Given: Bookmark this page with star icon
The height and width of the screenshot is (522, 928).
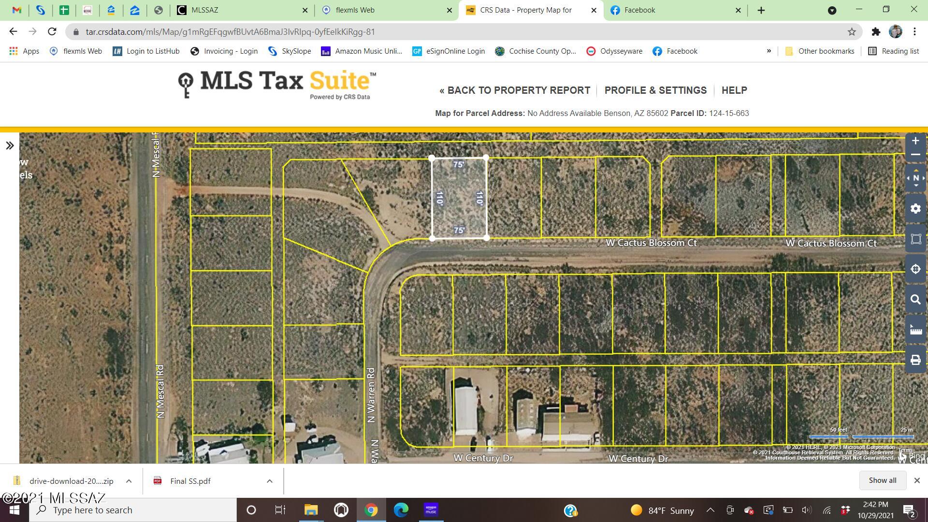Looking at the screenshot, I should point(852,32).
